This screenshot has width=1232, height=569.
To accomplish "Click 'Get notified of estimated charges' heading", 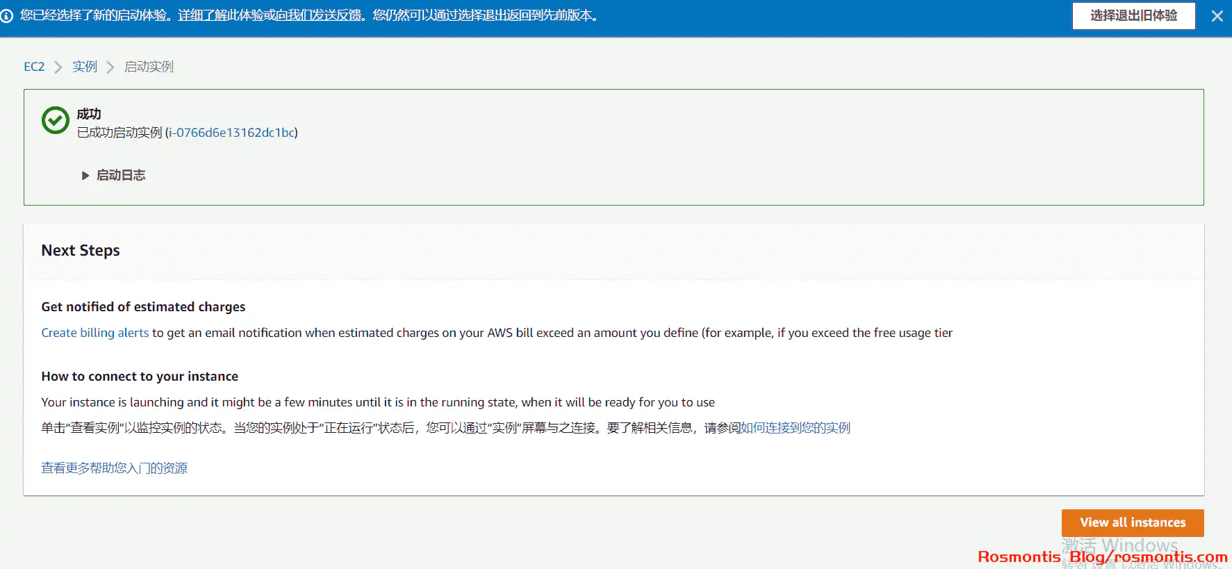I will 143,307.
